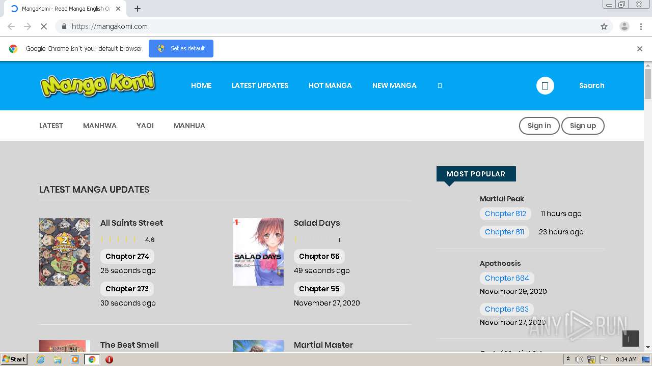Click the Search label in header
The width and height of the screenshot is (652, 366).
tap(591, 85)
